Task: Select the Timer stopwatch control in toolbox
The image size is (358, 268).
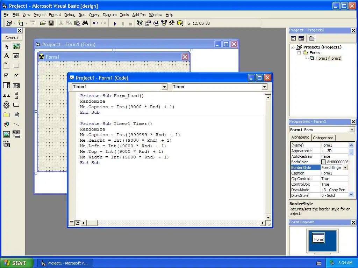Action: [7, 105]
